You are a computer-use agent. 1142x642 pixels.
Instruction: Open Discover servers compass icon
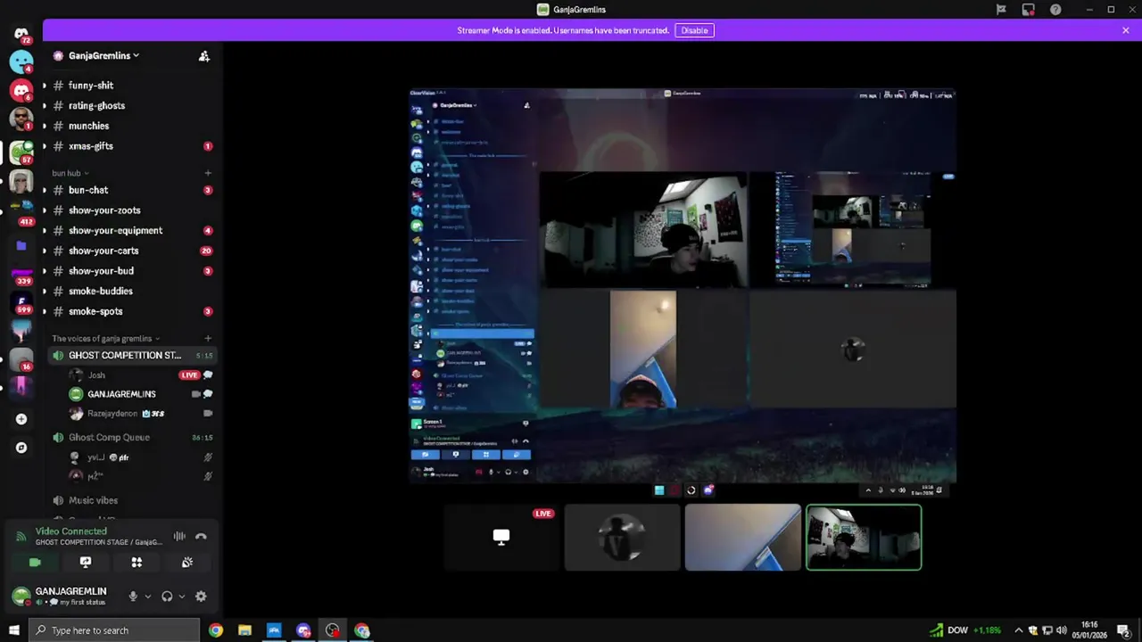click(x=21, y=448)
